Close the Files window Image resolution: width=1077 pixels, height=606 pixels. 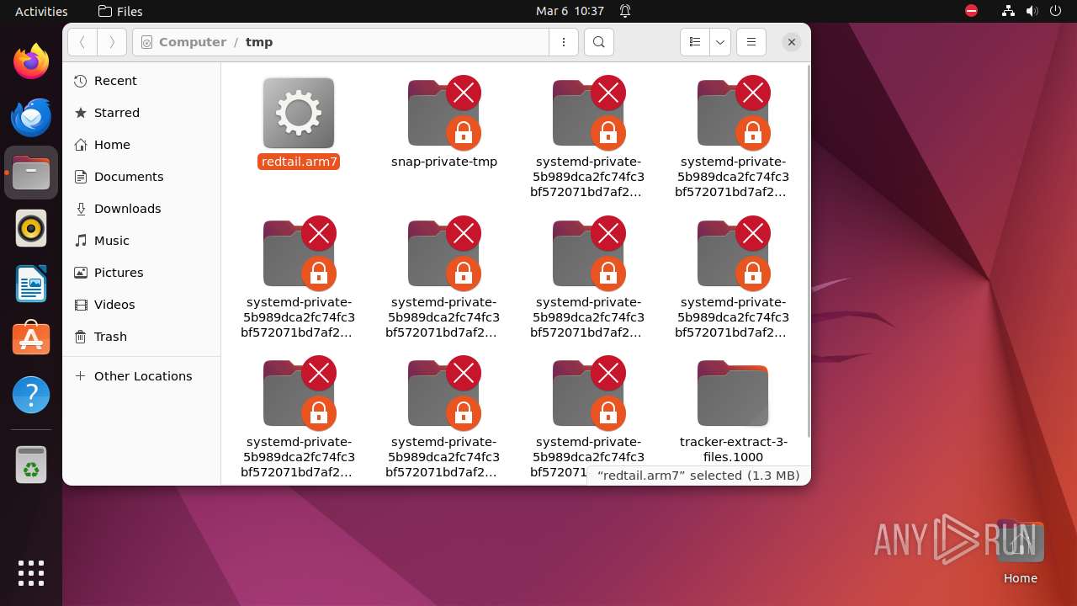coord(792,42)
